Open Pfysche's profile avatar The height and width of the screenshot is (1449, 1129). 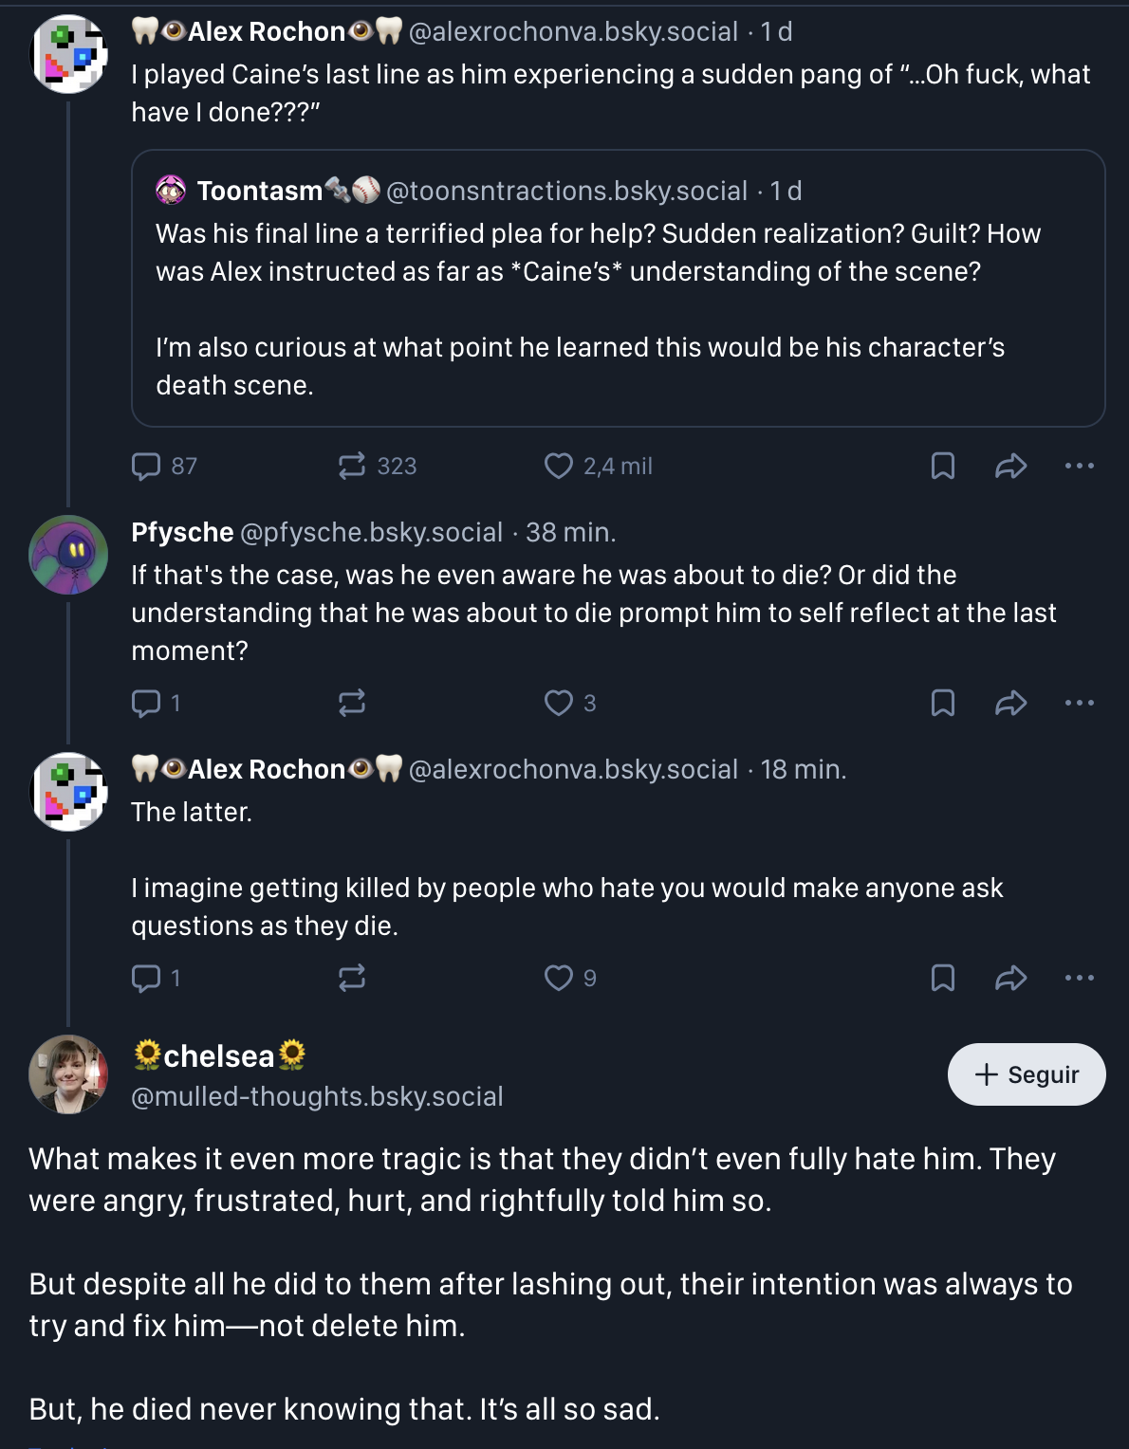68,555
